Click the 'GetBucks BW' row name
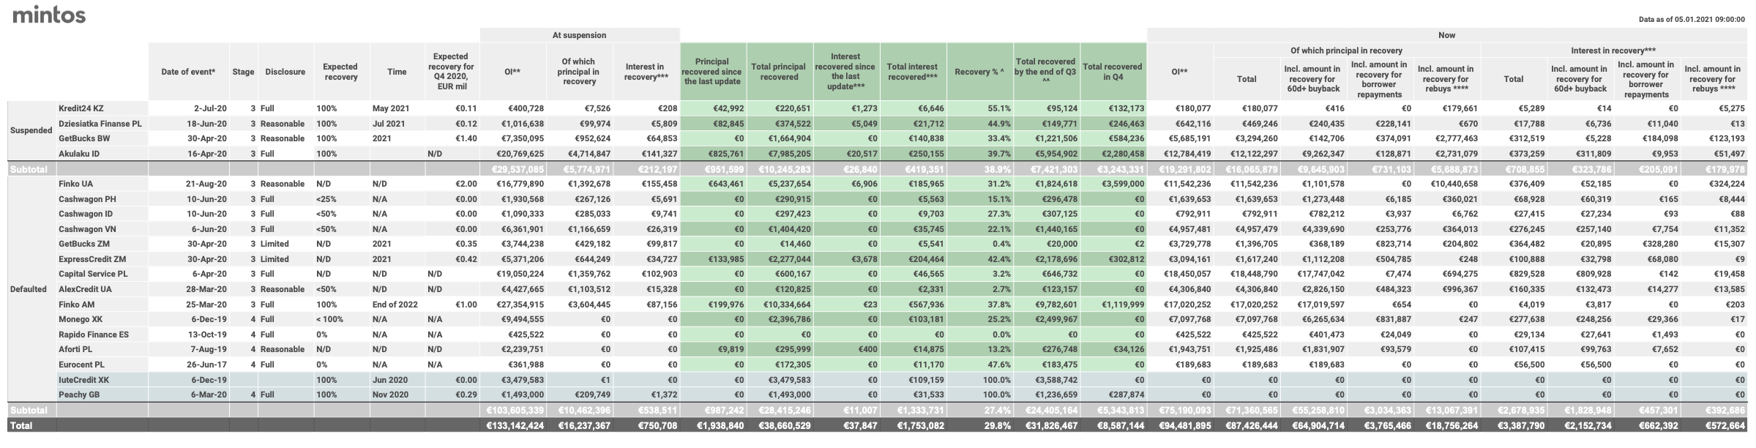 [x=84, y=138]
